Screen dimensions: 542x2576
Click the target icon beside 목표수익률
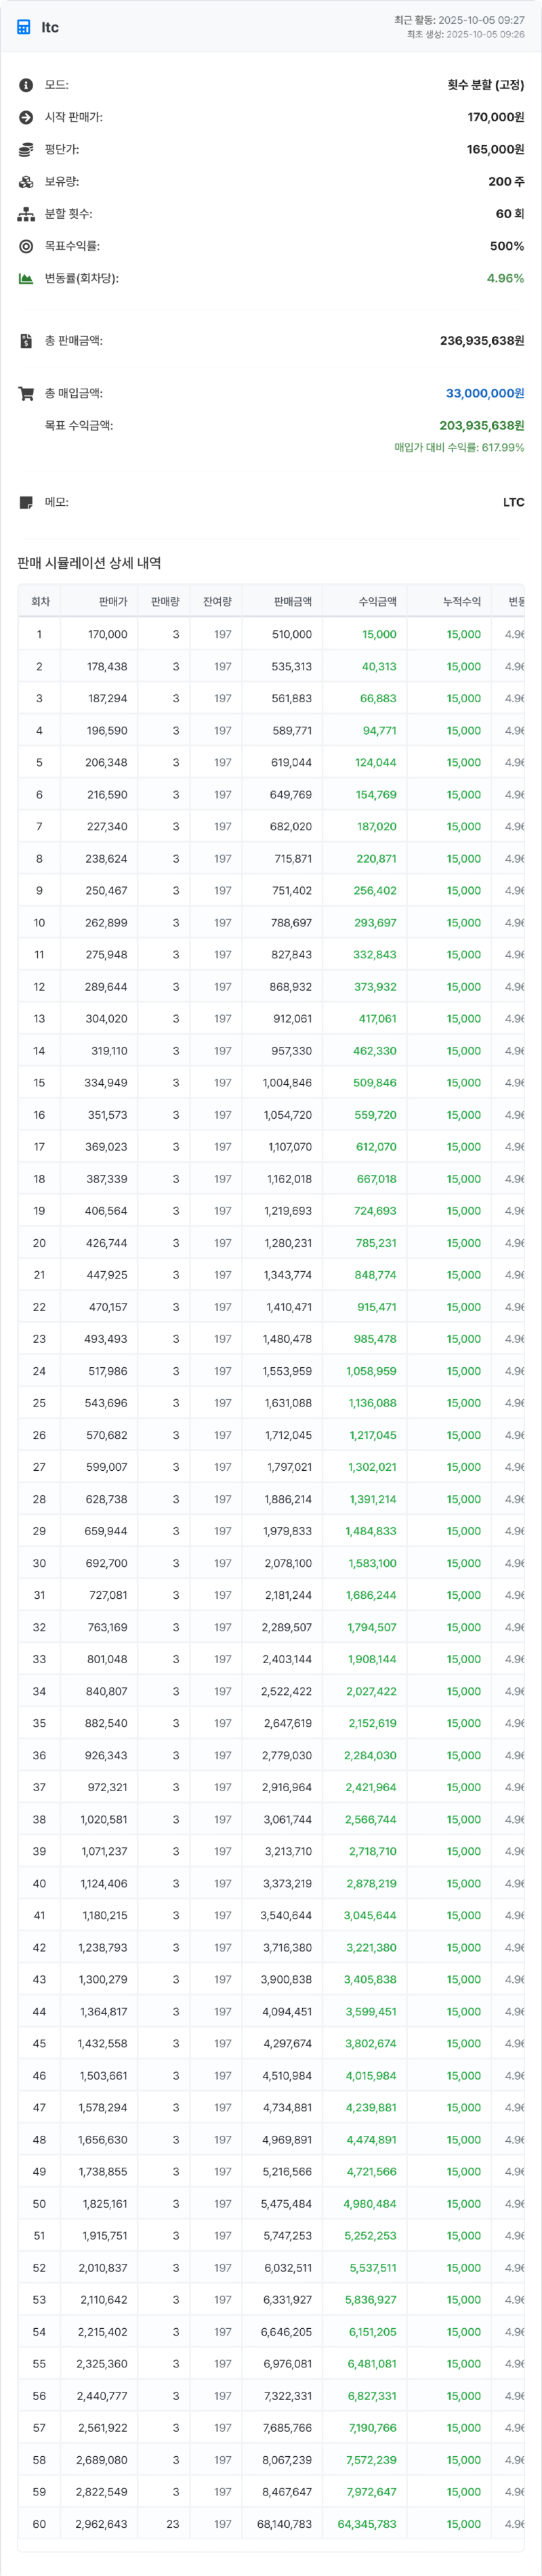coord(26,246)
